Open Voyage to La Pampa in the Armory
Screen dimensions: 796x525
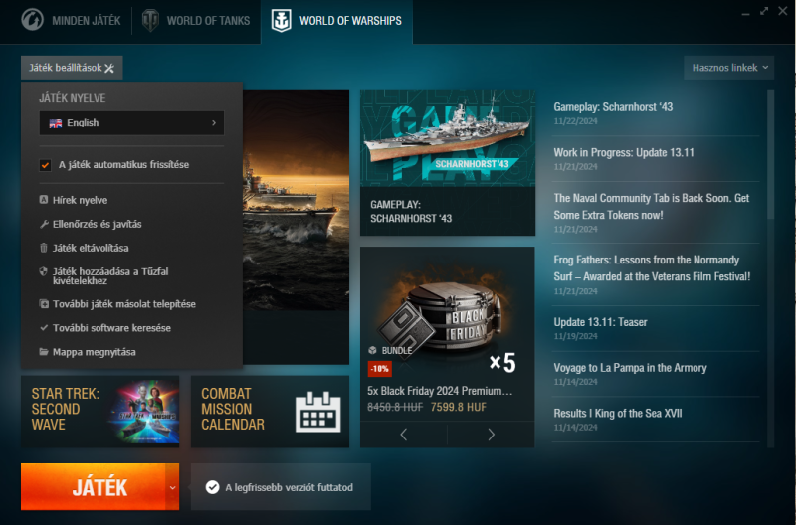coord(630,368)
